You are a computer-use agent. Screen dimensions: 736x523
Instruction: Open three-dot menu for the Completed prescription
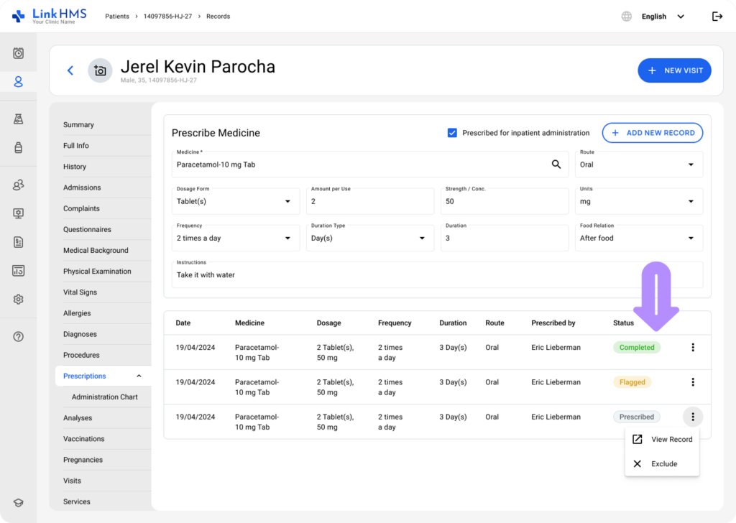coord(693,348)
